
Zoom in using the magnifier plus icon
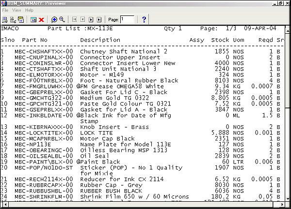coord(54,19)
